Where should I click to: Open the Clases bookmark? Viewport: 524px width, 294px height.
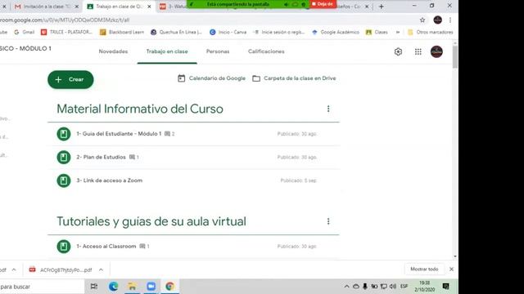(x=377, y=32)
